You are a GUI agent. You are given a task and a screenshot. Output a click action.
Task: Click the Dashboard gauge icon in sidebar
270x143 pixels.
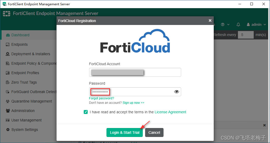pos(8,35)
